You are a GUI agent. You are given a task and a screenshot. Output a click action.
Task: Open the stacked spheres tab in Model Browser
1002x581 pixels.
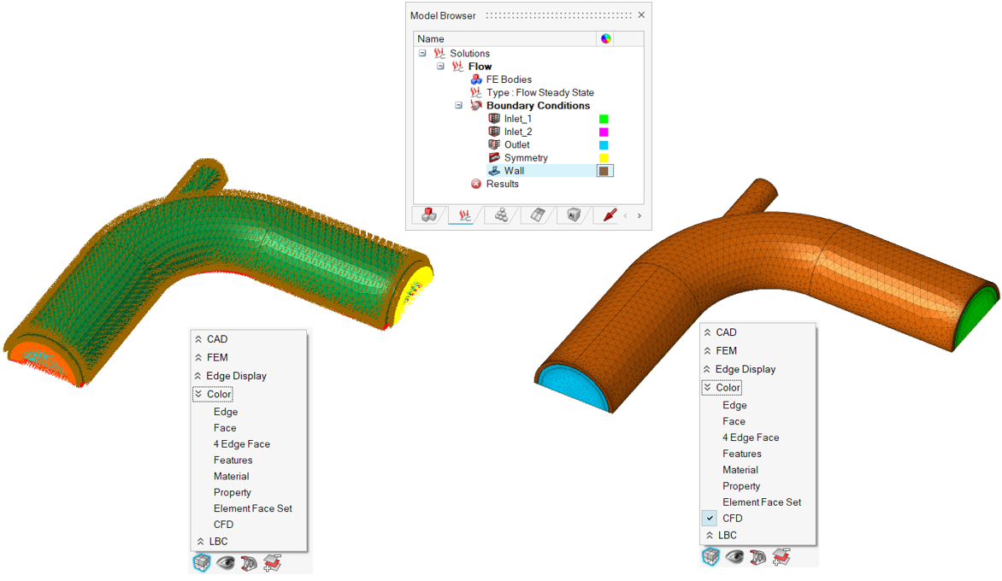(501, 215)
